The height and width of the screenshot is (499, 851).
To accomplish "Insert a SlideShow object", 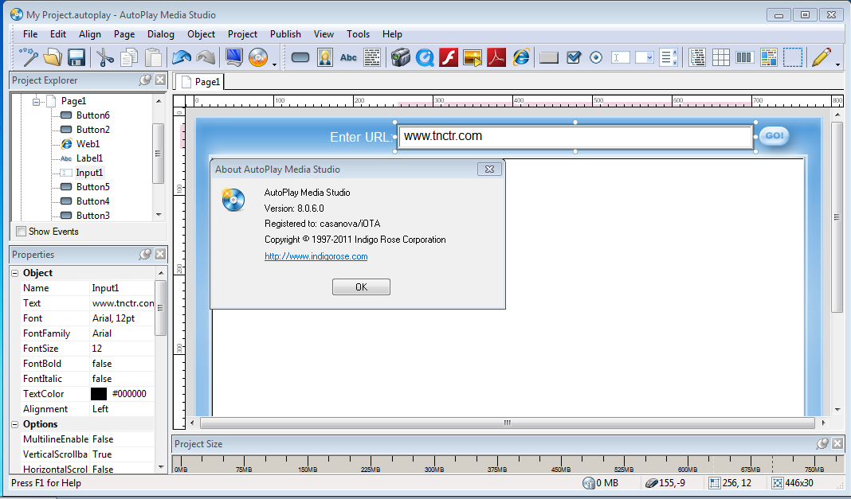I will [473, 57].
